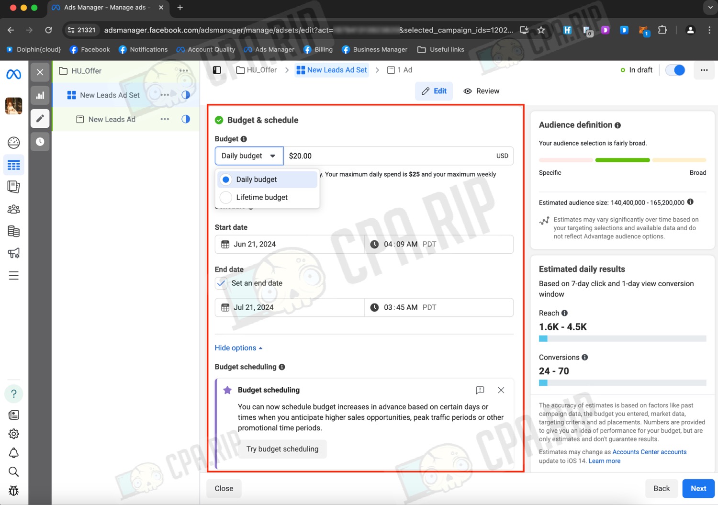The height and width of the screenshot is (505, 718).
Task: Open the bar chart insights icon
Action: coord(40,95)
